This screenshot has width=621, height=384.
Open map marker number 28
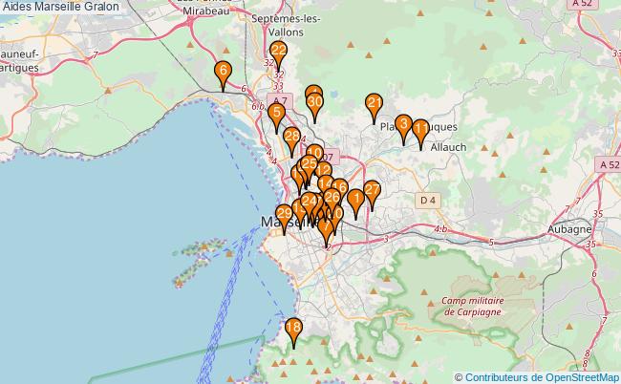pos(292,139)
